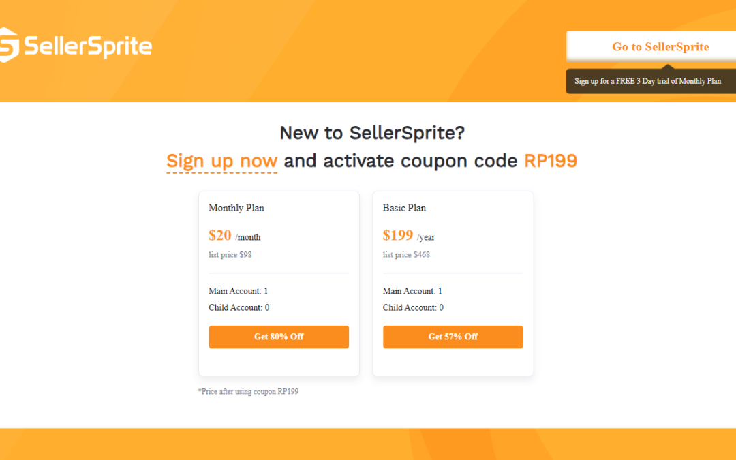Click Child Account line in Basic Plan

coord(413,307)
